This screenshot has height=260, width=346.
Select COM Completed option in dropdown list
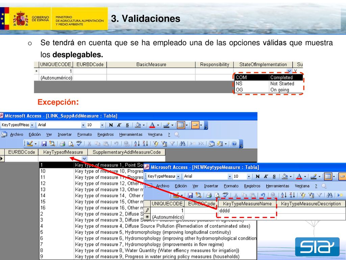269,78
